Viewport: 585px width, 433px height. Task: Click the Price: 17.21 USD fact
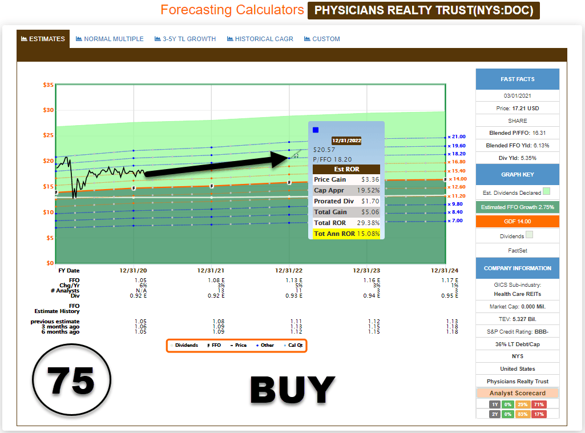click(518, 109)
